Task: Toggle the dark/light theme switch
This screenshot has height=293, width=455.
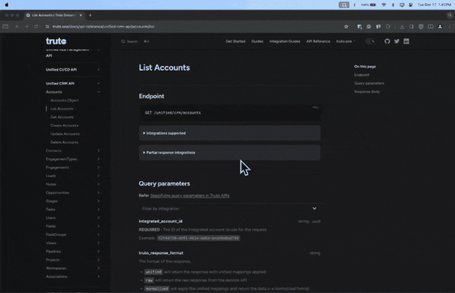Action: point(370,41)
